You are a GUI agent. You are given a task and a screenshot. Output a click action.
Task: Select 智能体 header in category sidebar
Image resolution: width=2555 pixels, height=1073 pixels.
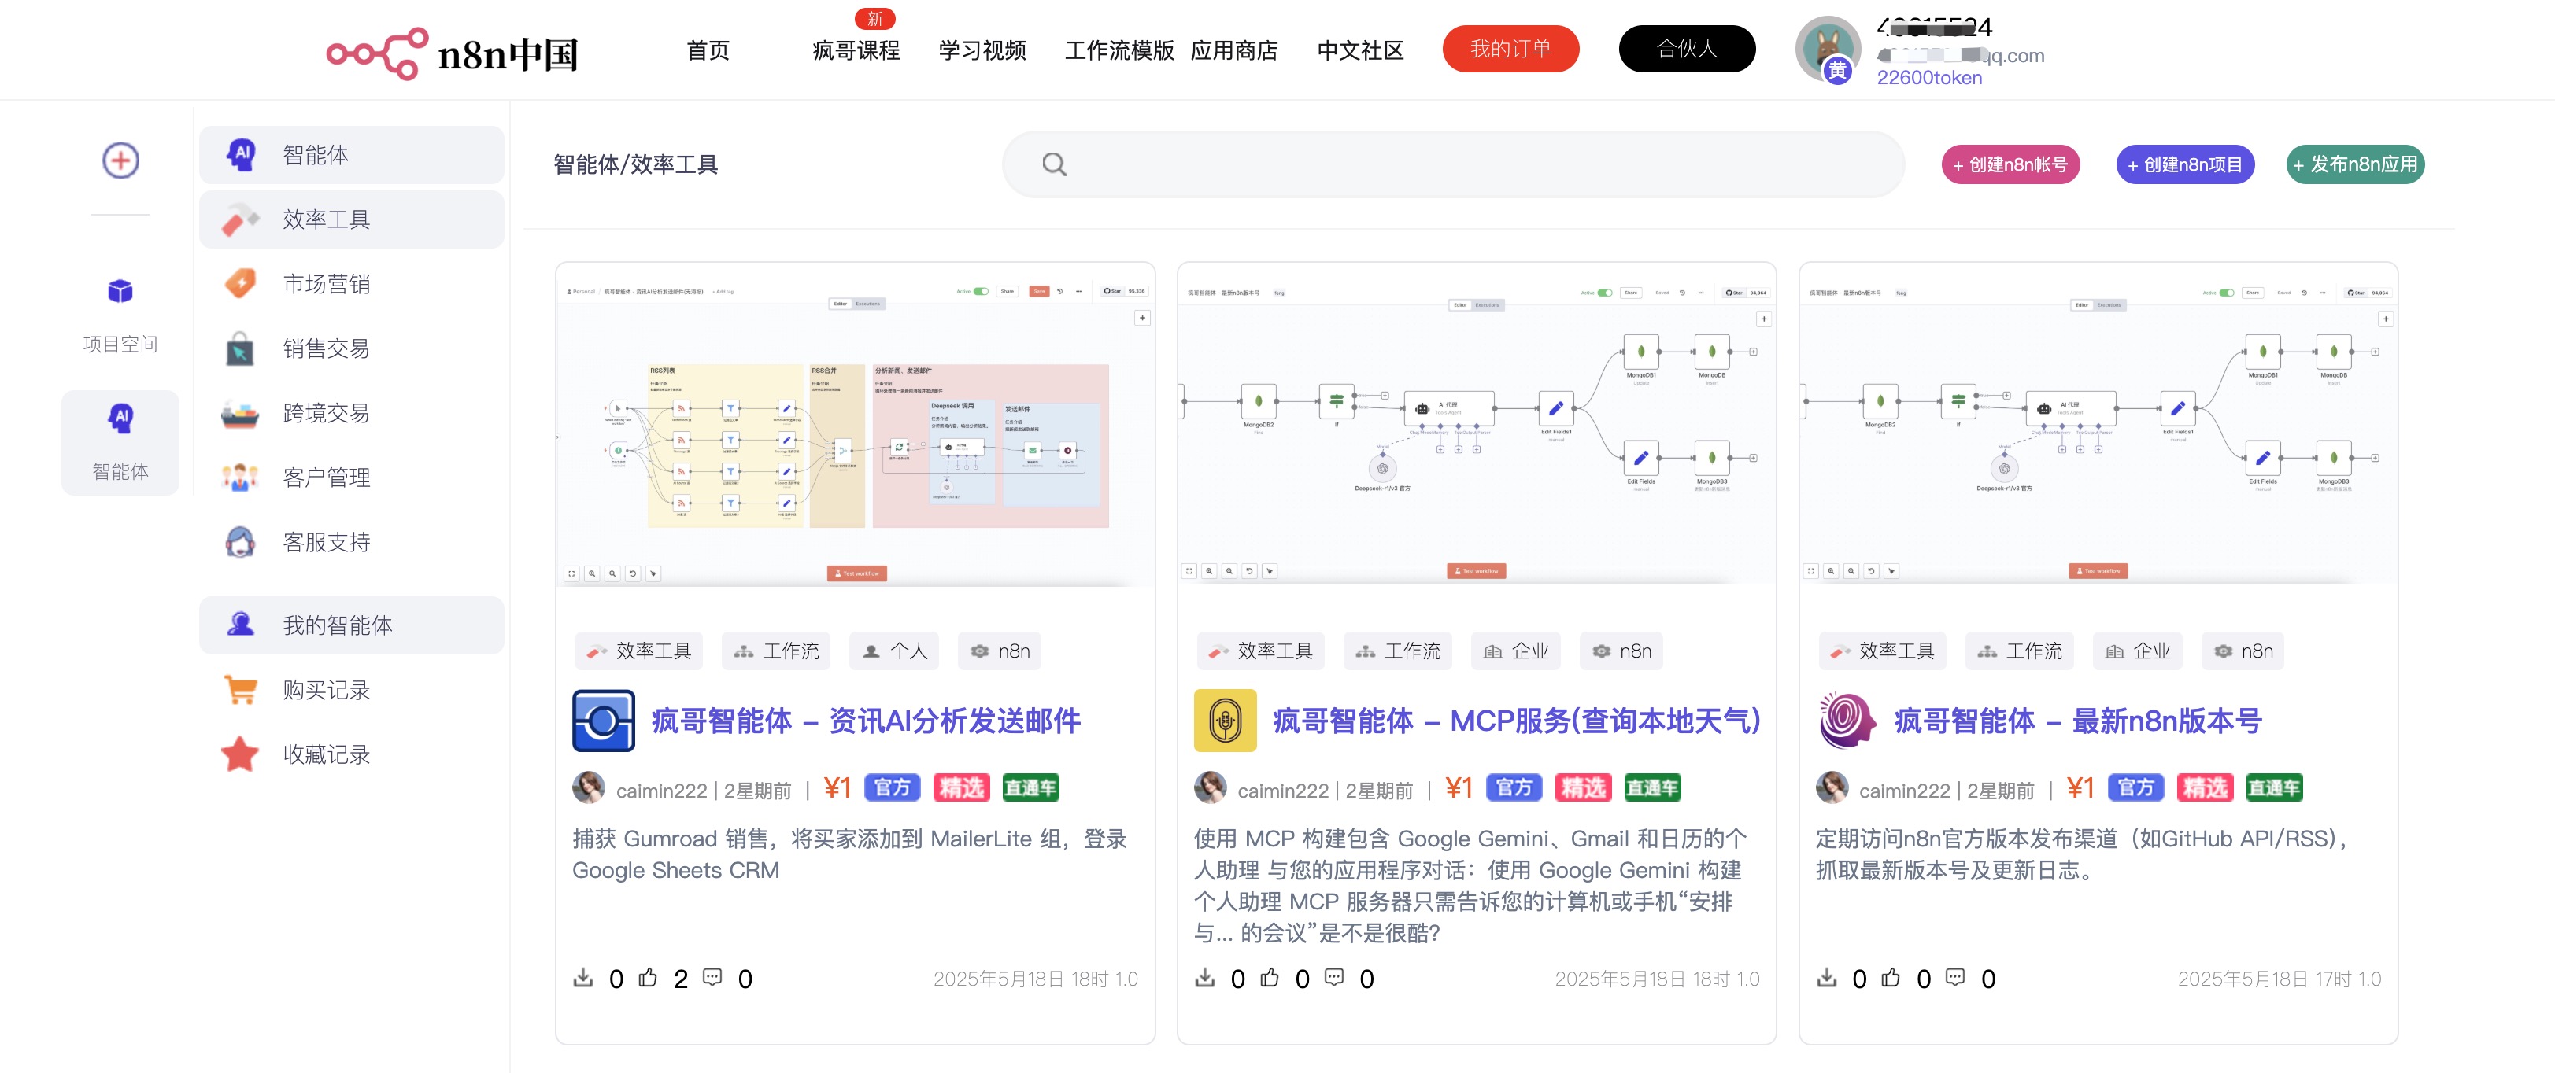351,155
